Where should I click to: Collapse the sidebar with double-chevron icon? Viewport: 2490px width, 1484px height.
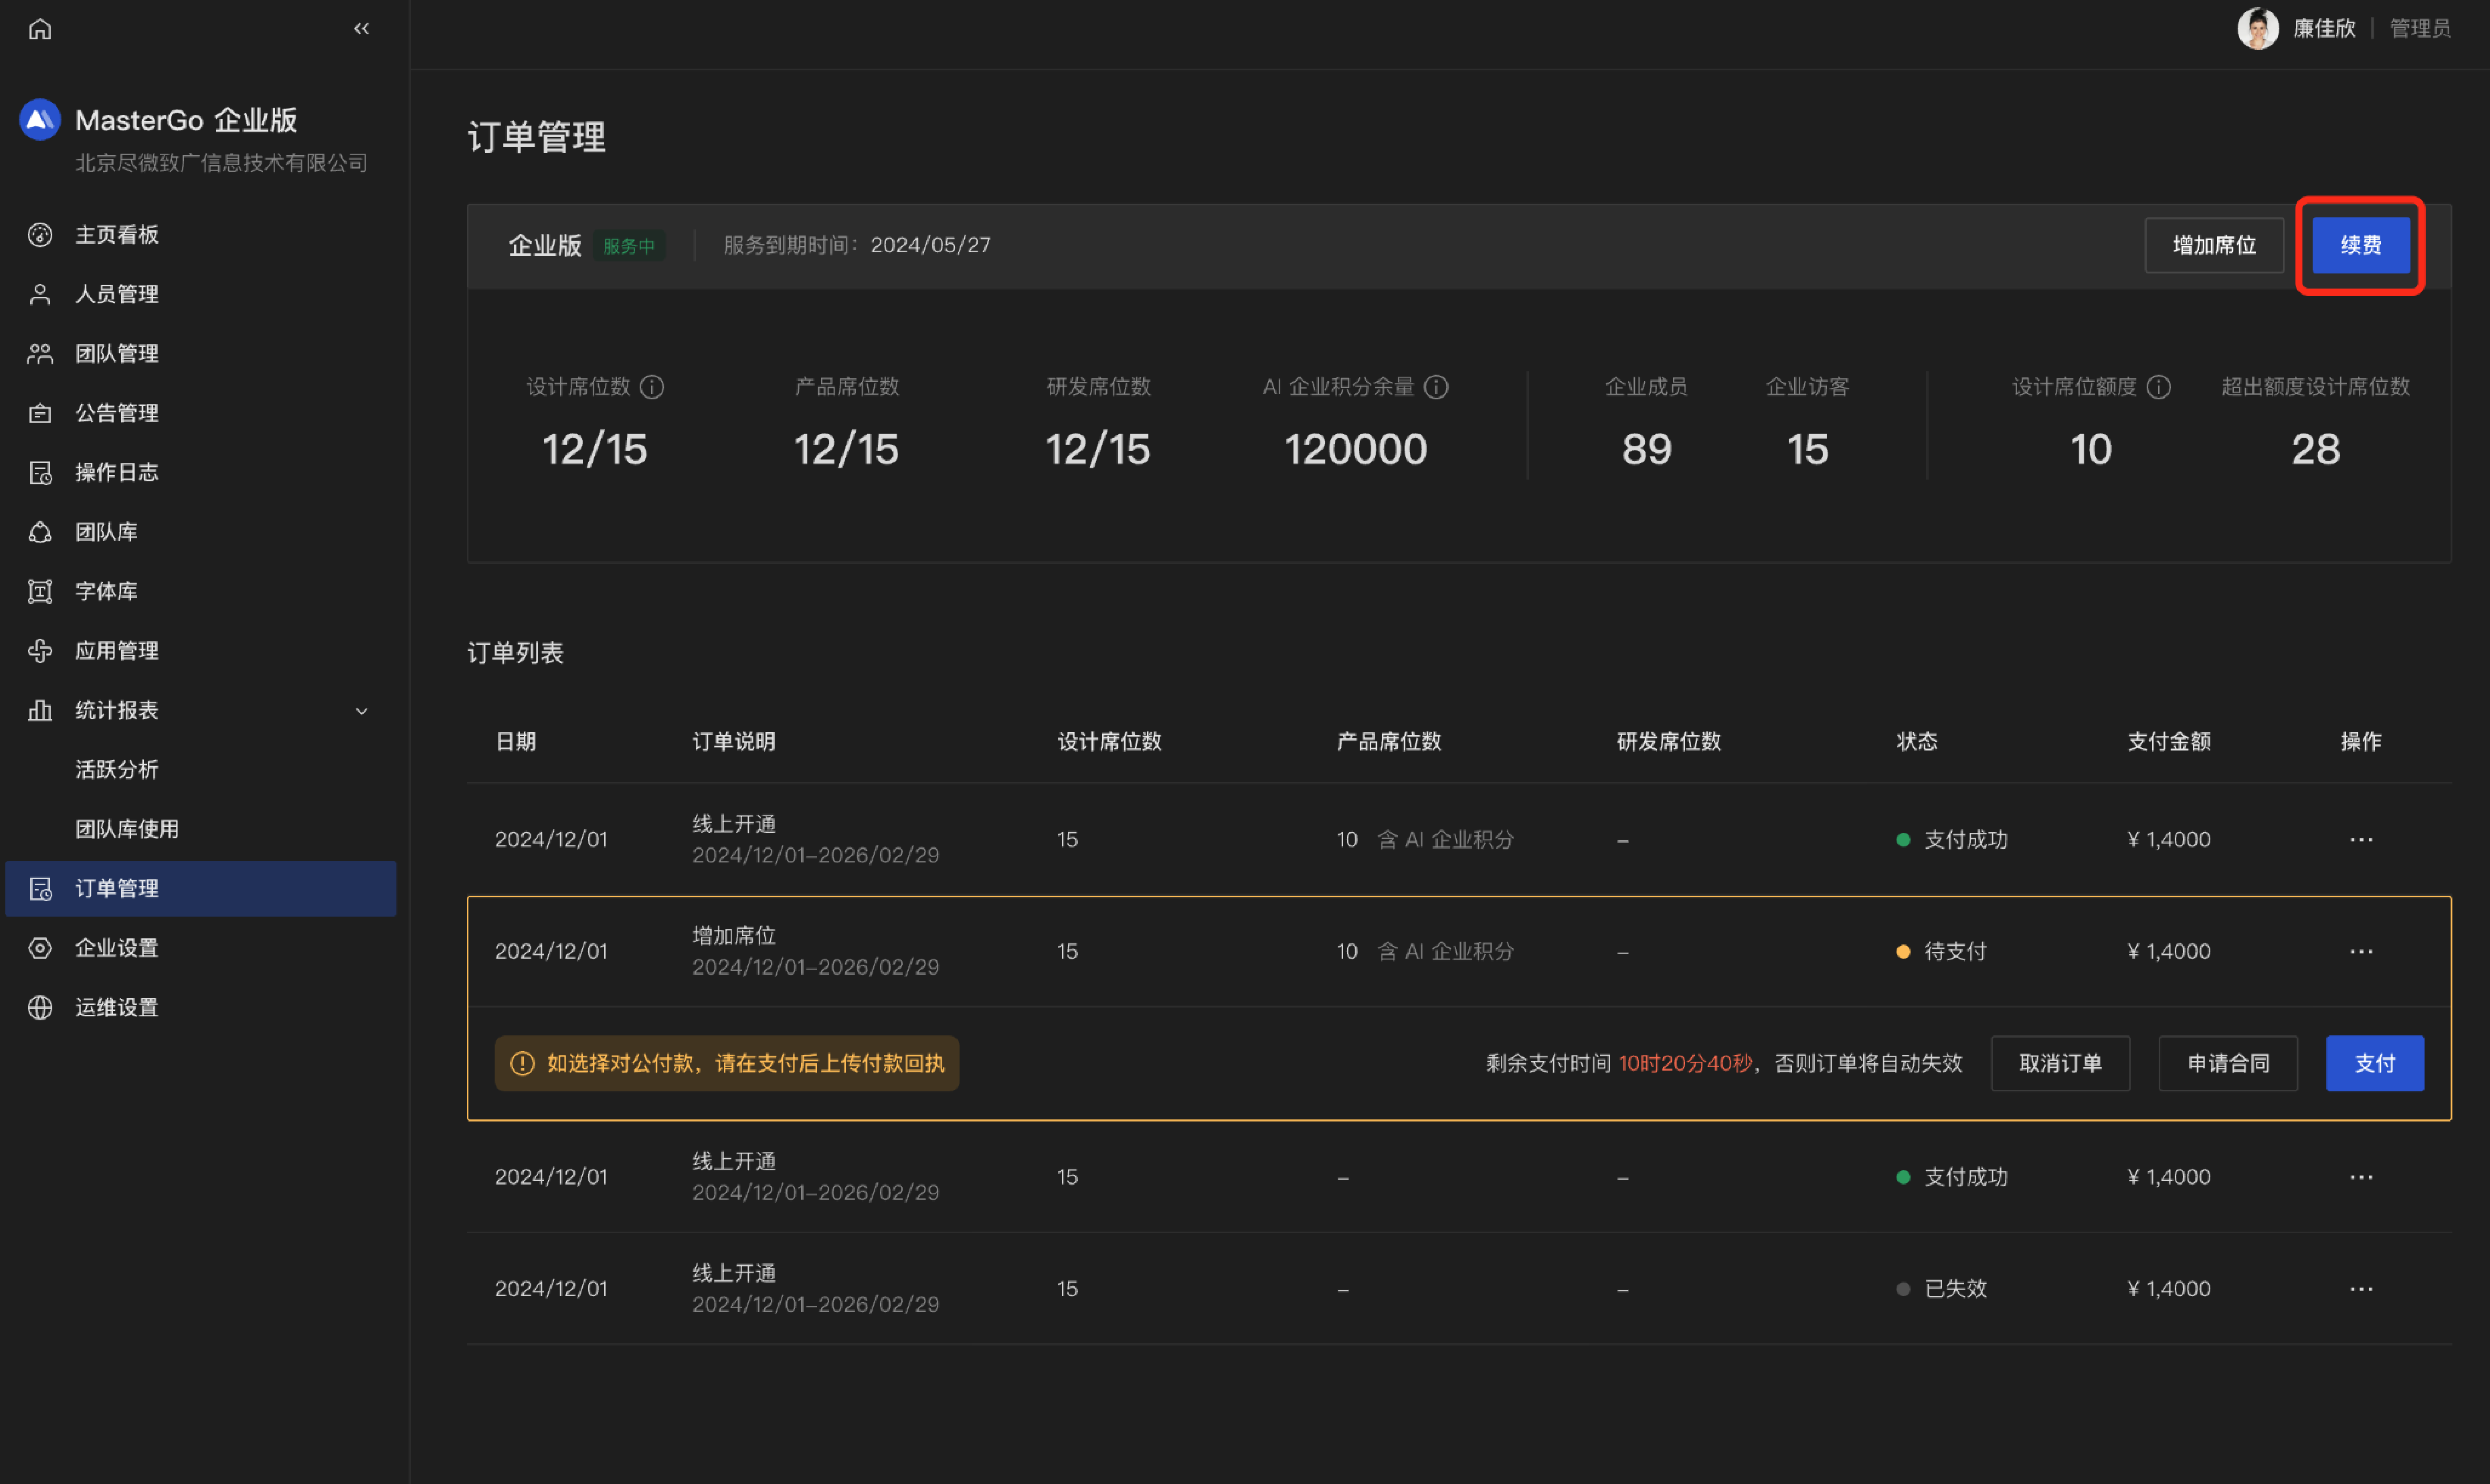pos(362,29)
